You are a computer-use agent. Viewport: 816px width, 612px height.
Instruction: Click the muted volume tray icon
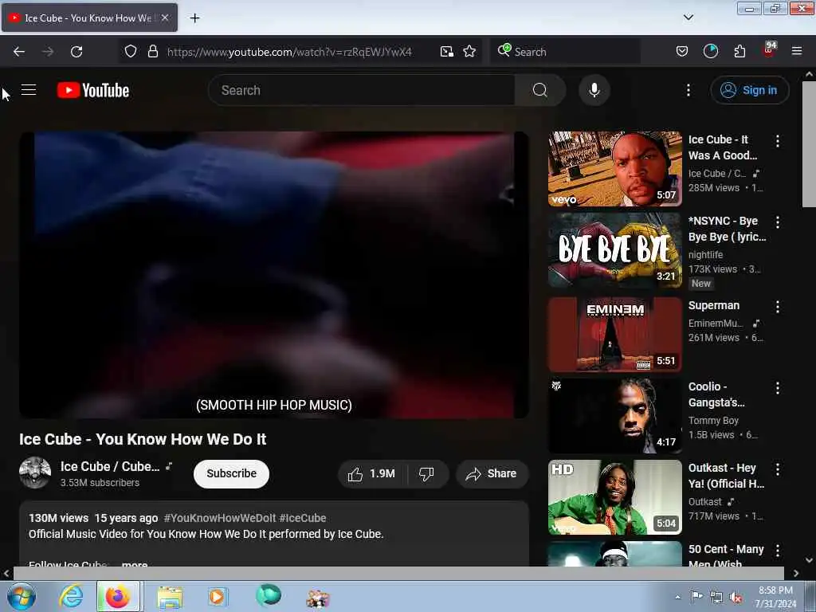[x=736, y=598]
